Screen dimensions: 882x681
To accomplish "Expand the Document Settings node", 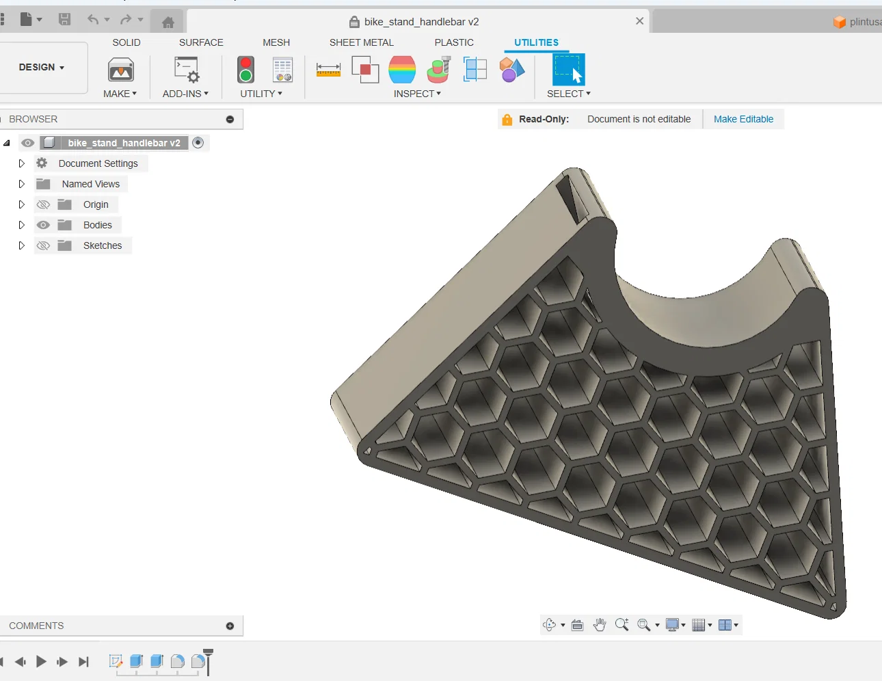I will (x=21, y=163).
